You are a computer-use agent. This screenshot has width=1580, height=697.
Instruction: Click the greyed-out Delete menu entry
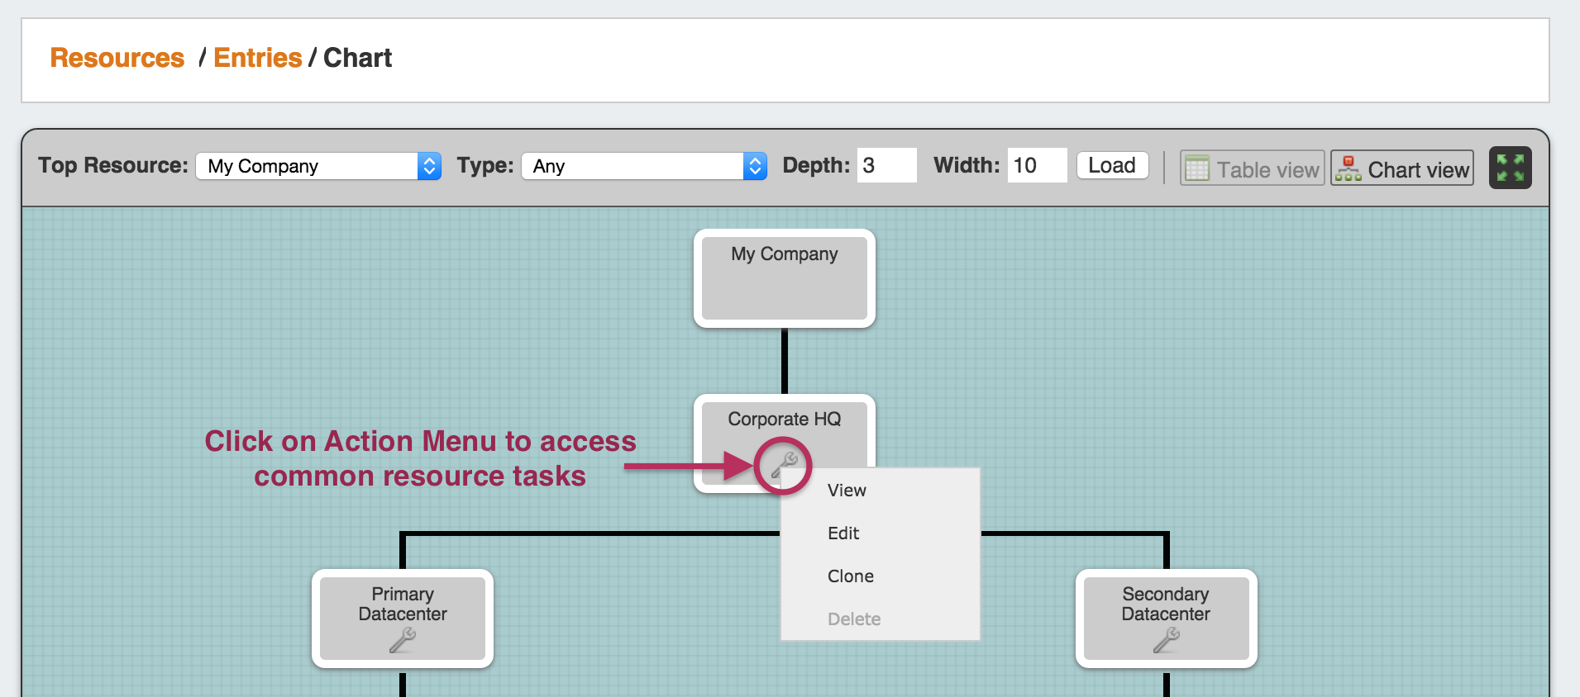pos(854,619)
